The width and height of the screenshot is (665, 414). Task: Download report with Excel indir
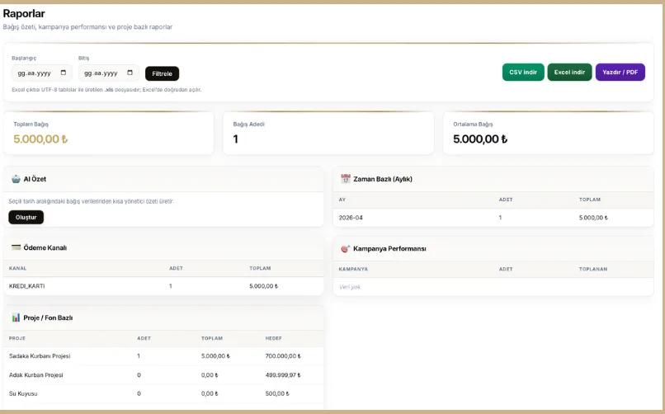(x=569, y=73)
